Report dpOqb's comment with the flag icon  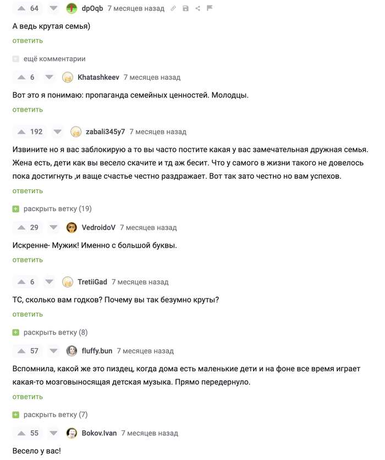(x=210, y=8)
